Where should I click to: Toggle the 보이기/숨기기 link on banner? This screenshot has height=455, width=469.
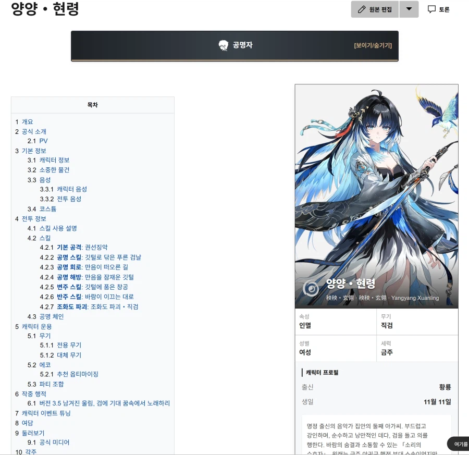pos(373,45)
